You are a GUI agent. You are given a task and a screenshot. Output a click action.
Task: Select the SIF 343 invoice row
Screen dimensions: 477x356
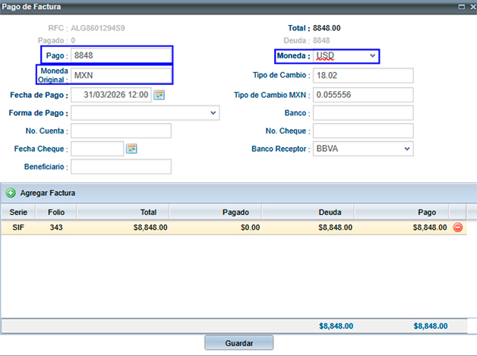coord(228,227)
